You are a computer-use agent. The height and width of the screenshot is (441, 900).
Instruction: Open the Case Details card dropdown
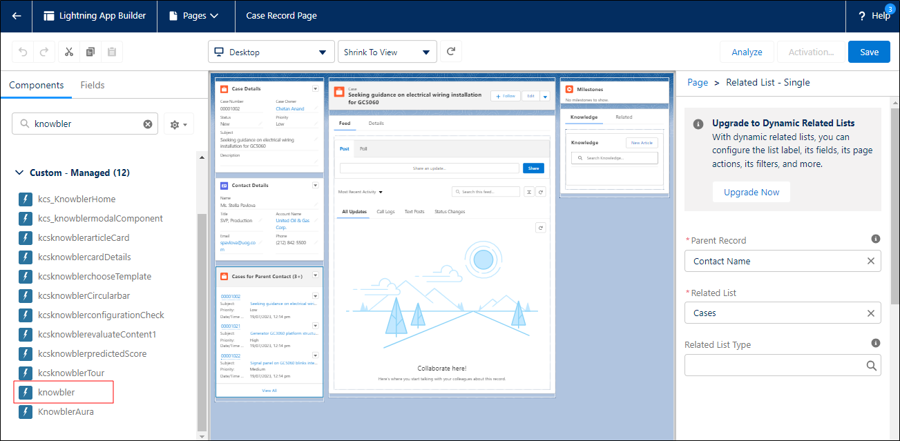click(x=316, y=88)
